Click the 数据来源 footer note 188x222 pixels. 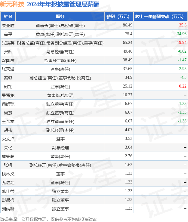pyautogui.click(x=48, y=219)
